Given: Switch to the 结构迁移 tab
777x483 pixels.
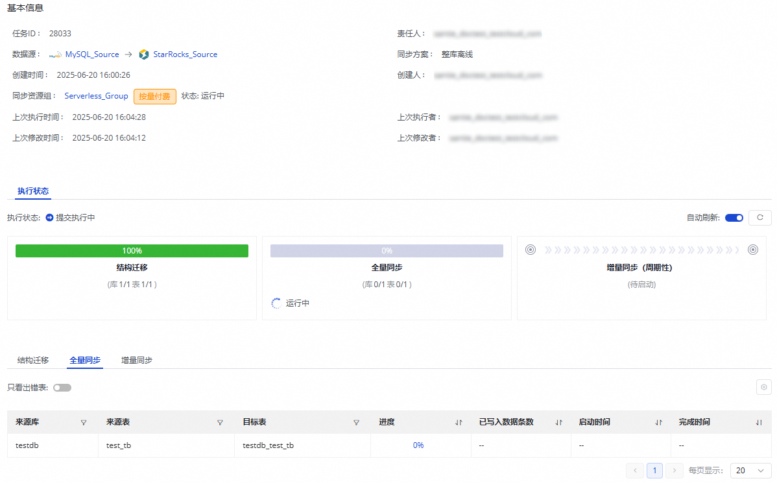Looking at the screenshot, I should (x=33, y=360).
